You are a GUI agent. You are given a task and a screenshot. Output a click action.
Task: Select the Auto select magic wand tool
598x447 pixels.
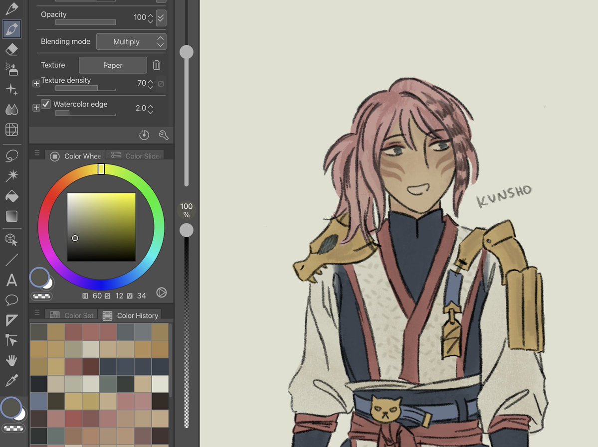(12, 175)
